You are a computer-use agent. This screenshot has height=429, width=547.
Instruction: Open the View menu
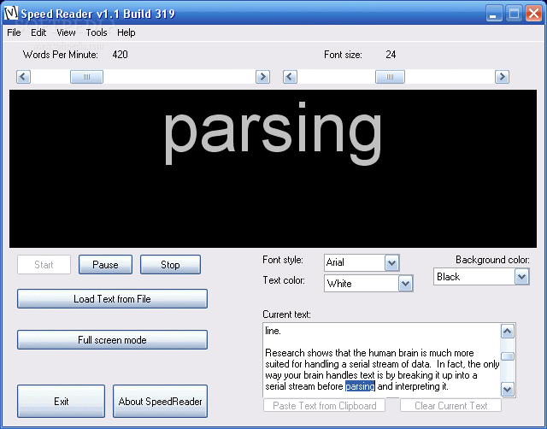pos(66,32)
